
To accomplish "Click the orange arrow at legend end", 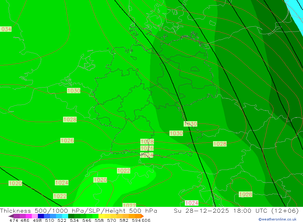I will pyautogui.click(x=142, y=216).
